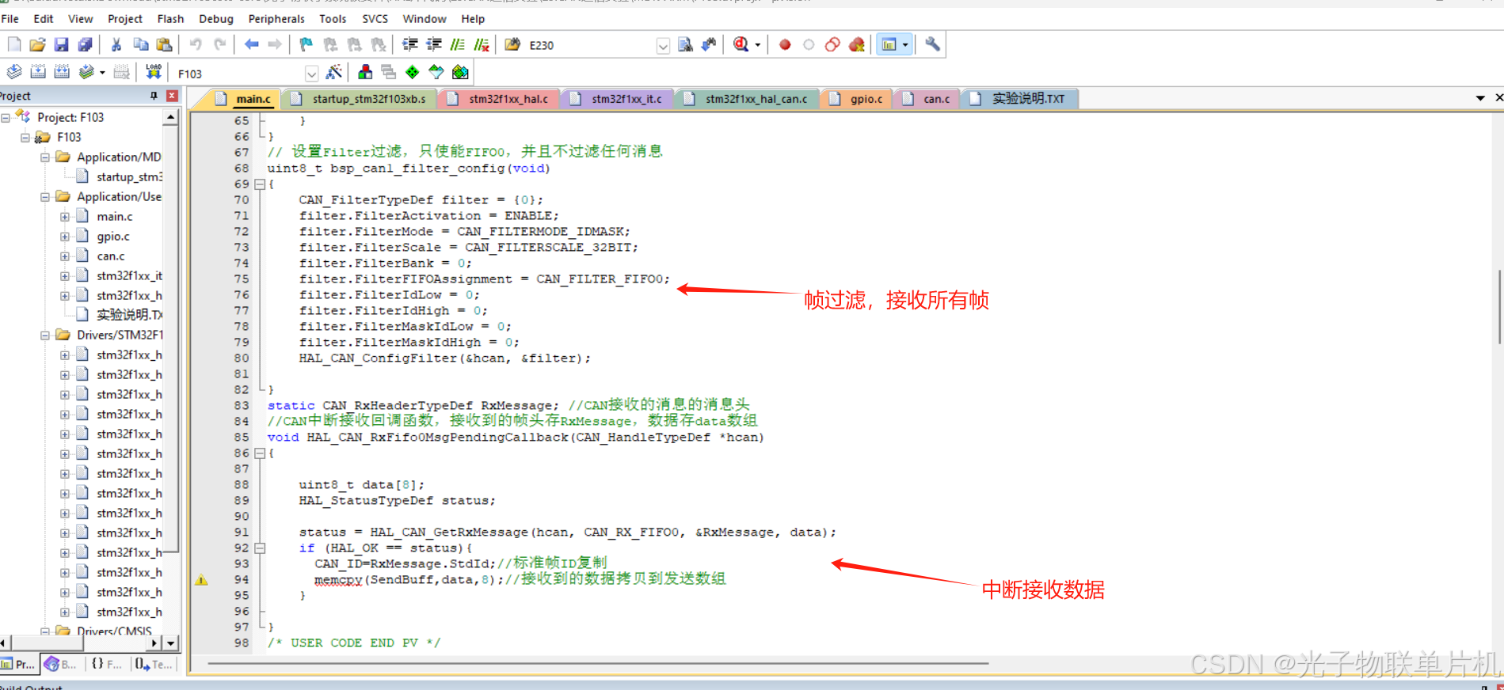The image size is (1504, 690).
Task: Create a new file with toolbar icon
Action: click(14, 44)
